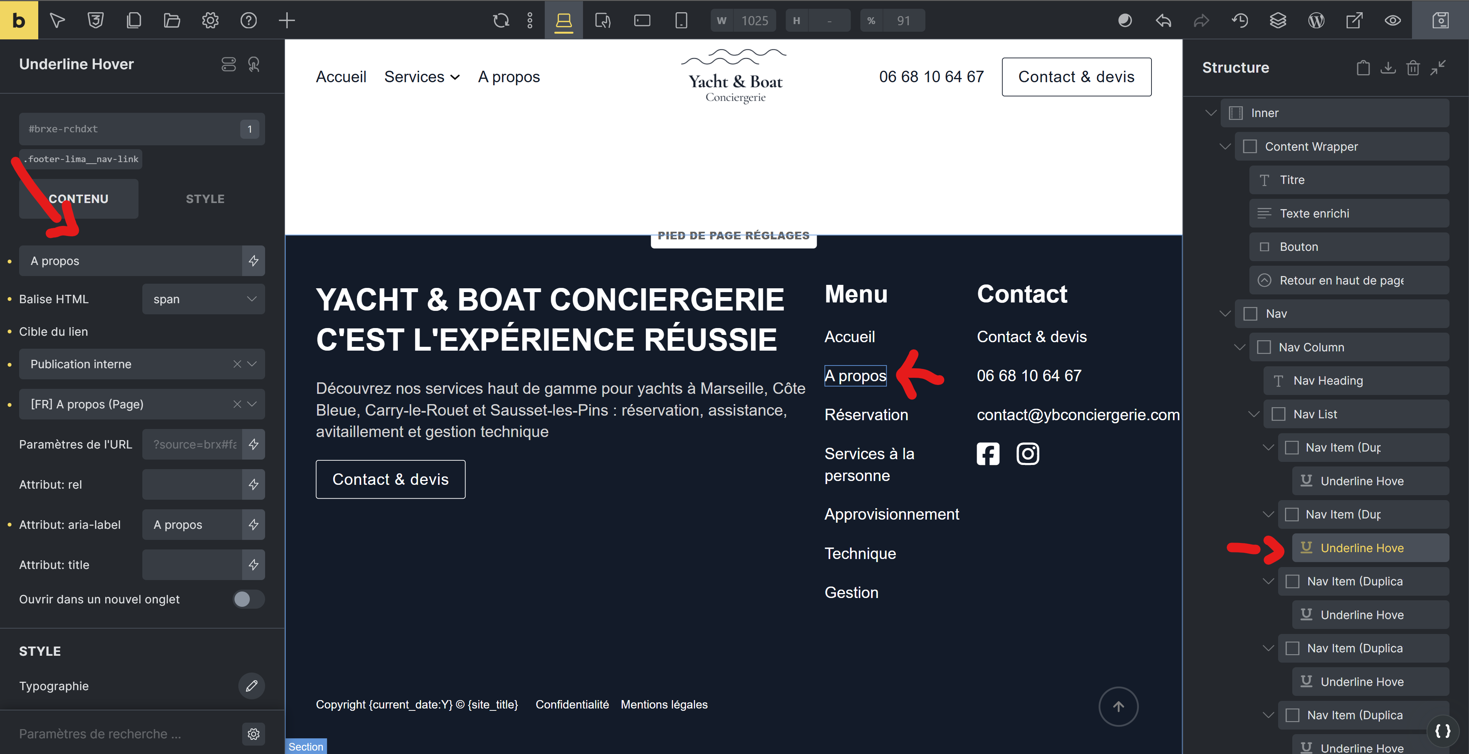Click the reload canvas icon
This screenshot has height=754, width=1469.
(501, 21)
